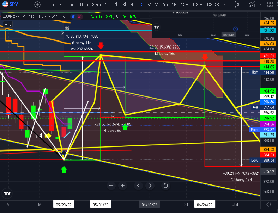Viewport: 278px width, 213px height.
Task: Click the 03/14/08 date tag on embedded chart
Action: point(229,35)
